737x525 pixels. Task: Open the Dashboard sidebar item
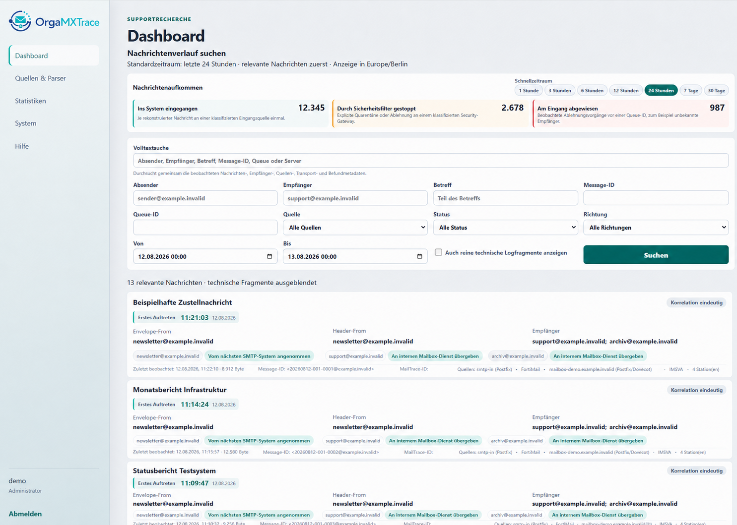pyautogui.click(x=54, y=56)
